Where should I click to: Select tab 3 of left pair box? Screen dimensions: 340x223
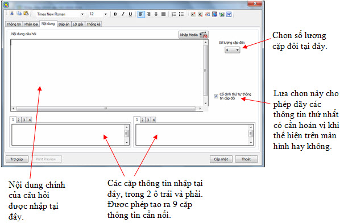[x=24, y=119]
